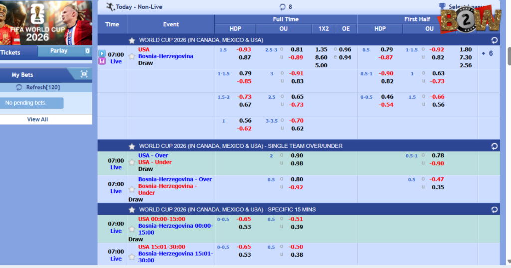Expand more markets with the +6 link
Viewport: 511px width, 268px height.
[487, 53]
